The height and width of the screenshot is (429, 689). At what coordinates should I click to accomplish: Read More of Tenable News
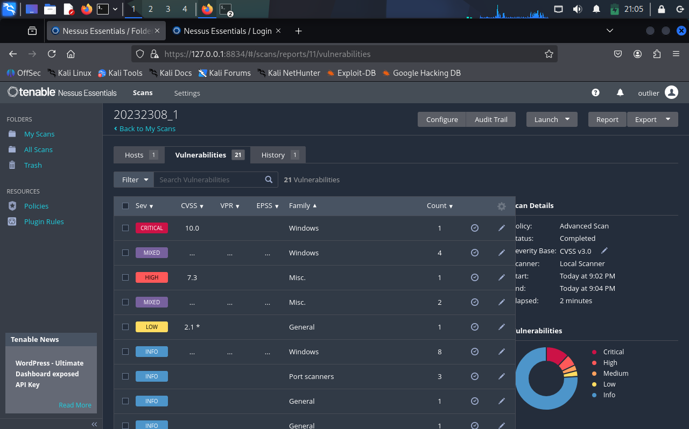(75, 405)
